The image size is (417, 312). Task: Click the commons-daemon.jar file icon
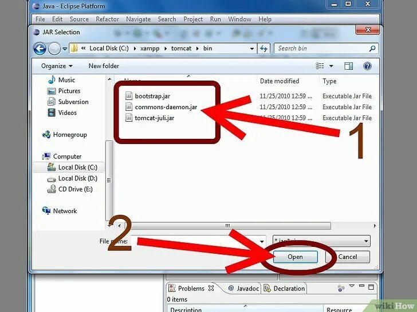[129, 107]
